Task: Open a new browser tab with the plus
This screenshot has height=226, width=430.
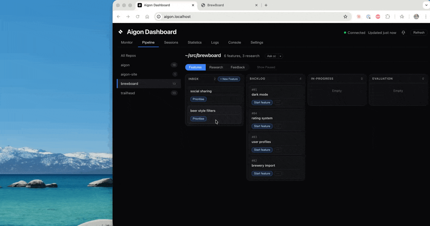Action: point(266,5)
